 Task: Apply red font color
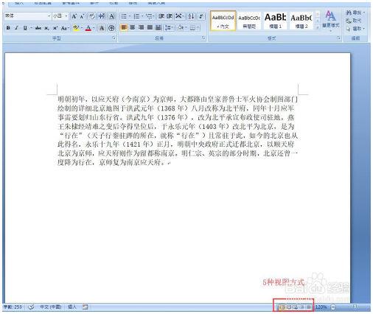88,28
